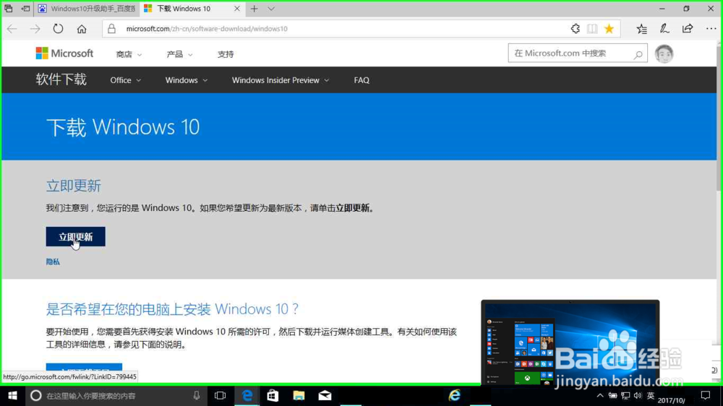
Task: Refresh the page with the reload icon
Action: 58,29
